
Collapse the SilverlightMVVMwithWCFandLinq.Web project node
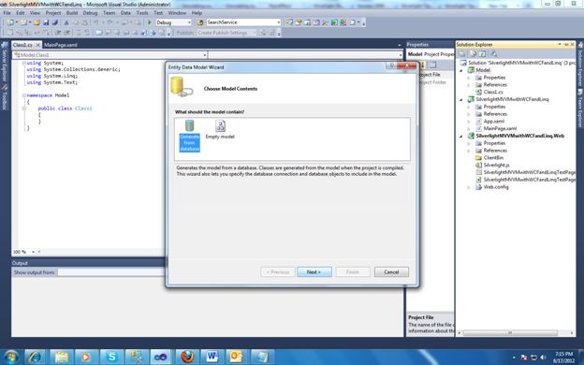pos(461,136)
